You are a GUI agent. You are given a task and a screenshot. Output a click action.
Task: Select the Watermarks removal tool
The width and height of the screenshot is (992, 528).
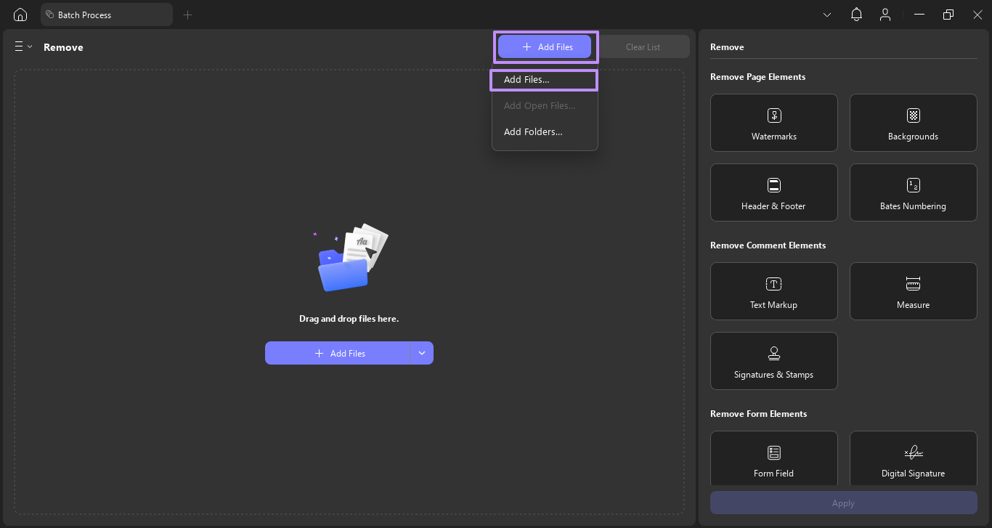773,122
